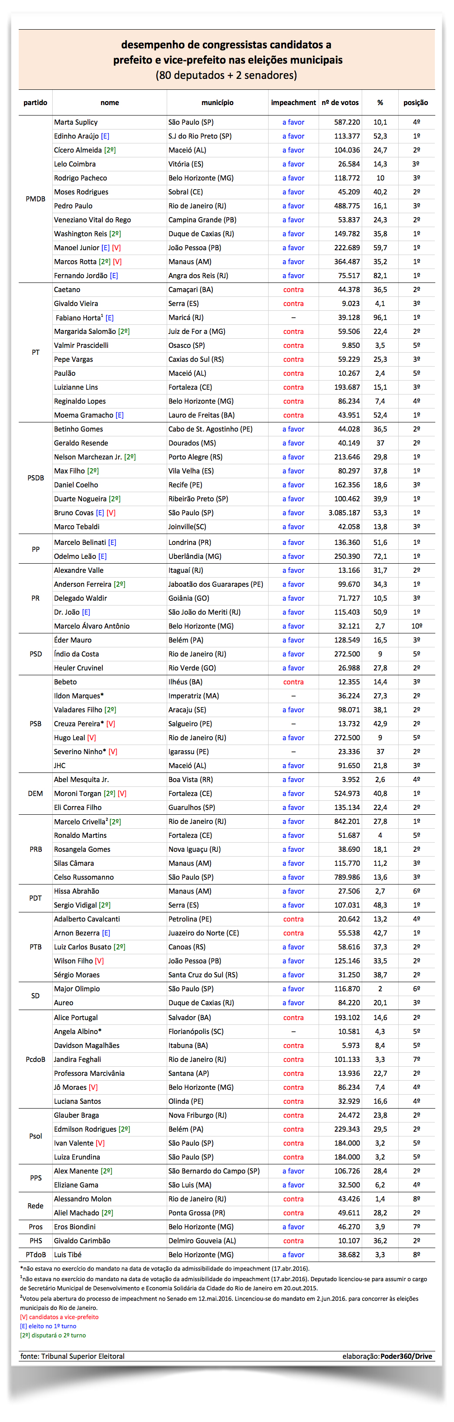Click the position value 10º

click(417, 626)
